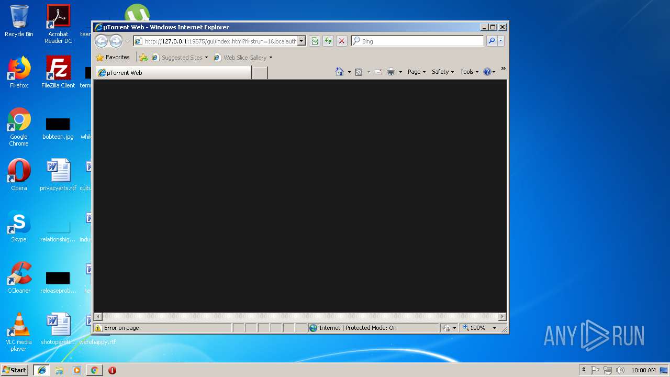Open Opera desktop shortcut

[19, 174]
